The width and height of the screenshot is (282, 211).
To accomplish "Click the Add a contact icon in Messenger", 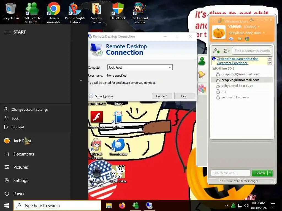I will 216,51.
